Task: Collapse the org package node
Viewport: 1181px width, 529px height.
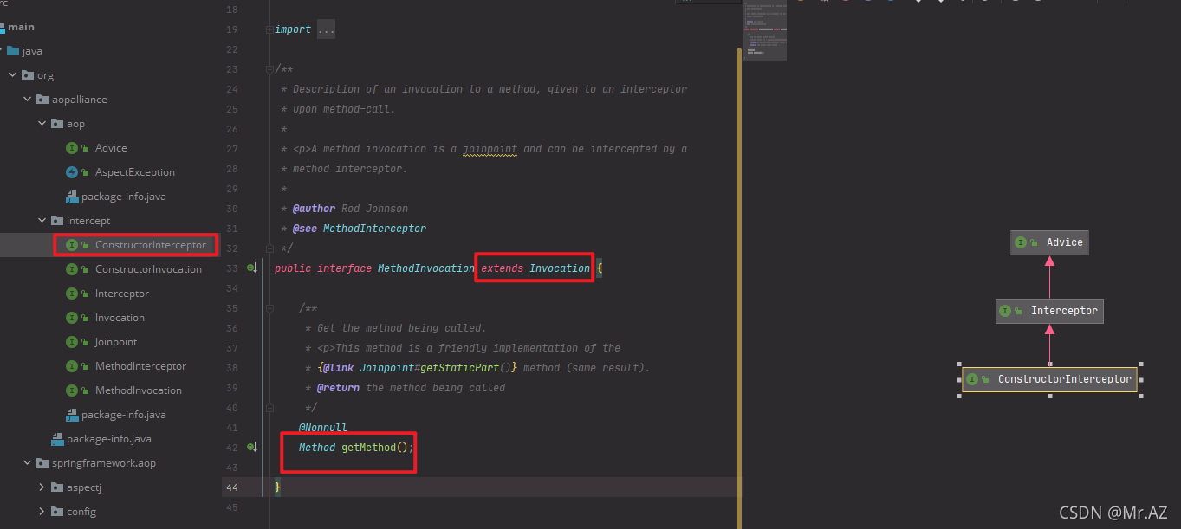Action: pyautogui.click(x=12, y=75)
